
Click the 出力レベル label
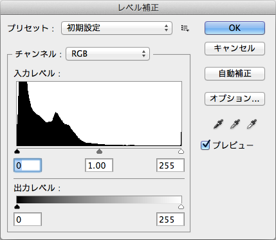(x=37, y=188)
